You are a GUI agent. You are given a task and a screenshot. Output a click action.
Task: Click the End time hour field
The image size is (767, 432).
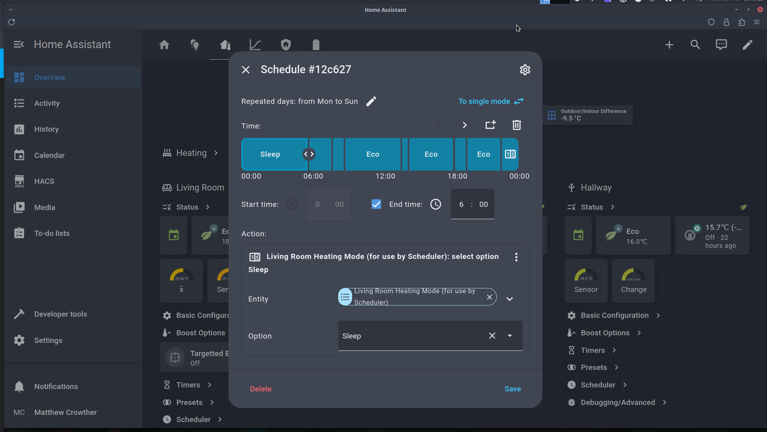tap(461, 204)
